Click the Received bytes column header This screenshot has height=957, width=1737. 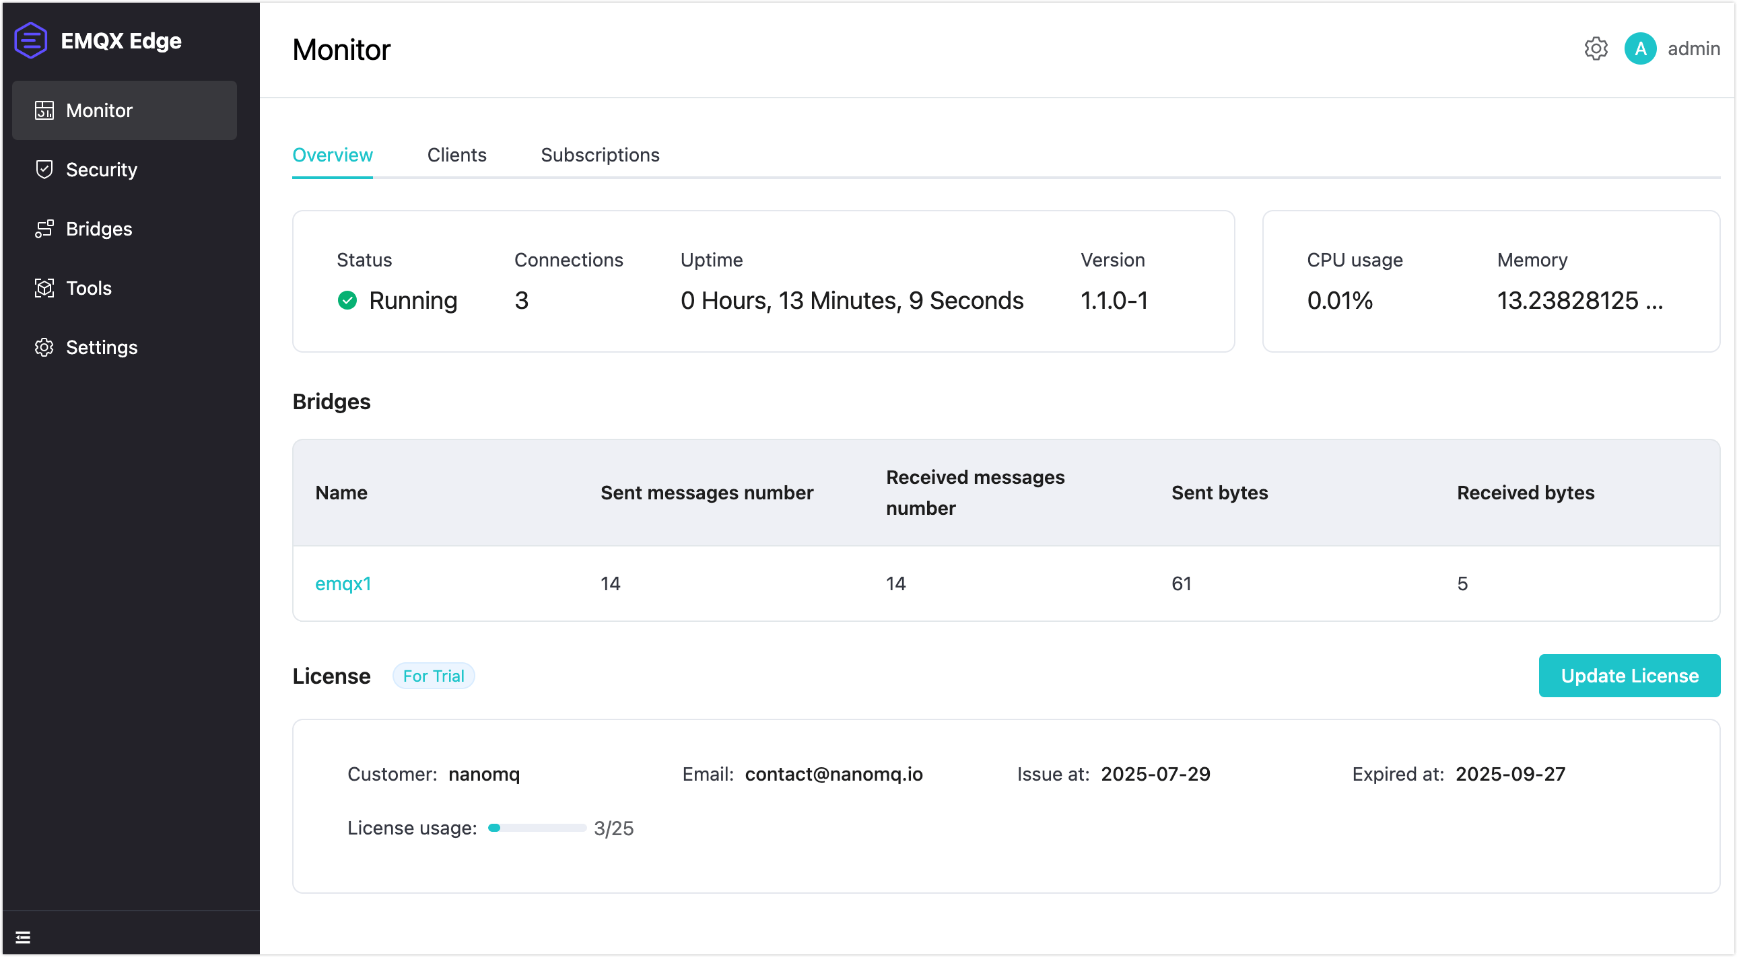(1526, 493)
